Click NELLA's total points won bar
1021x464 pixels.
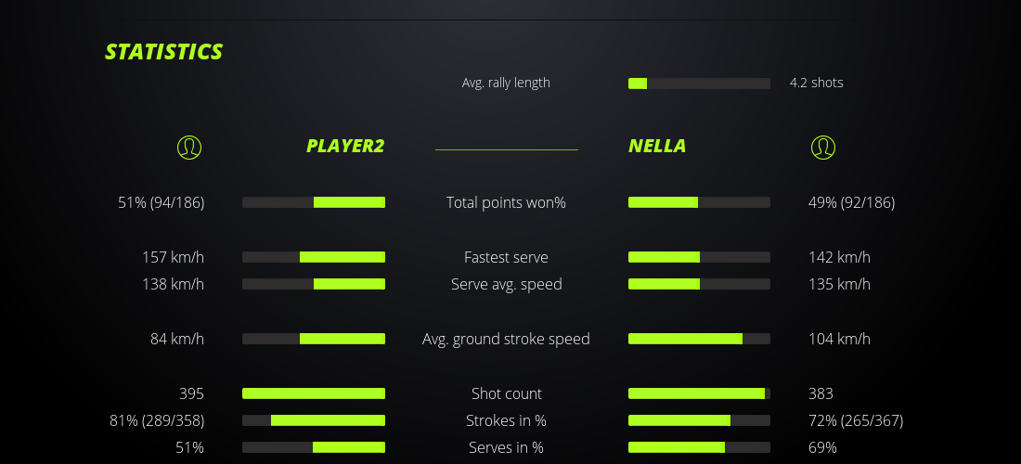[699, 202]
